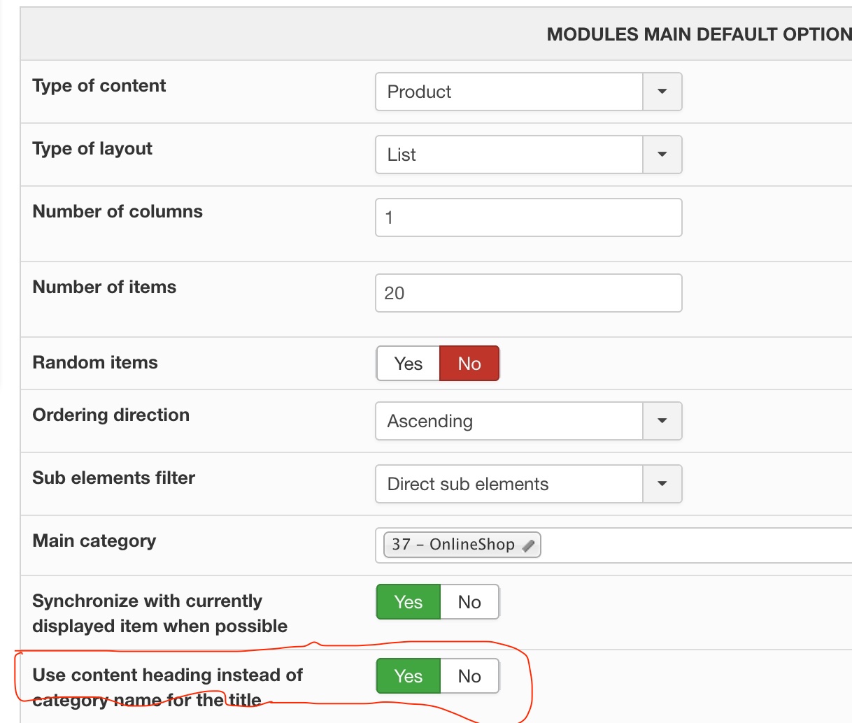This screenshot has width=852, height=723.
Task: Open the Type of content dropdown arrow
Action: click(662, 92)
